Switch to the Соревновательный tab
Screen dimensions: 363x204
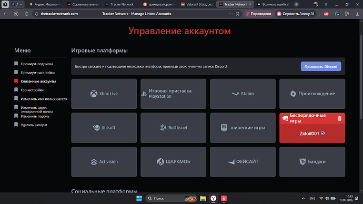click(83, 4)
